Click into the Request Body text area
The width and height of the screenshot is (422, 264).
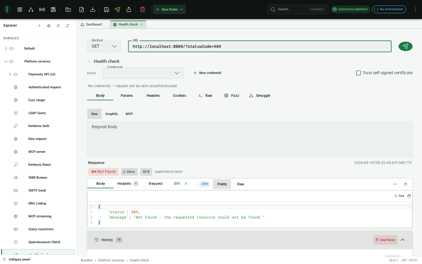[x=250, y=139]
